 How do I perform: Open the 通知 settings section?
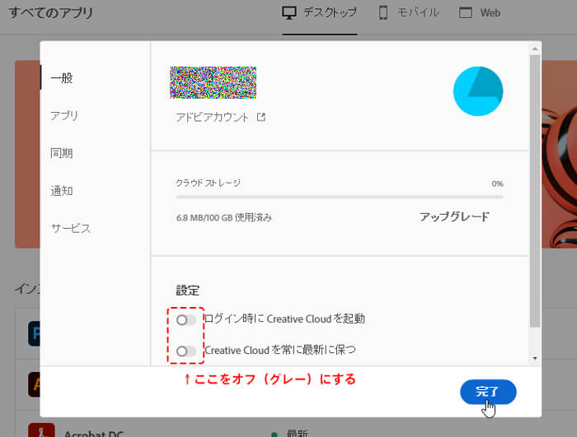click(x=62, y=191)
